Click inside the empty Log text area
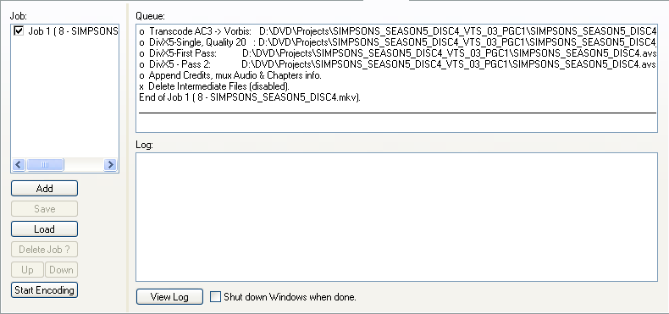This screenshot has height=314, width=669. 396,217
